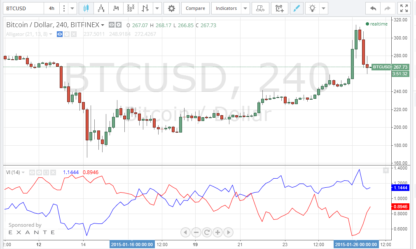Click the realtime status indicator

(376, 24)
